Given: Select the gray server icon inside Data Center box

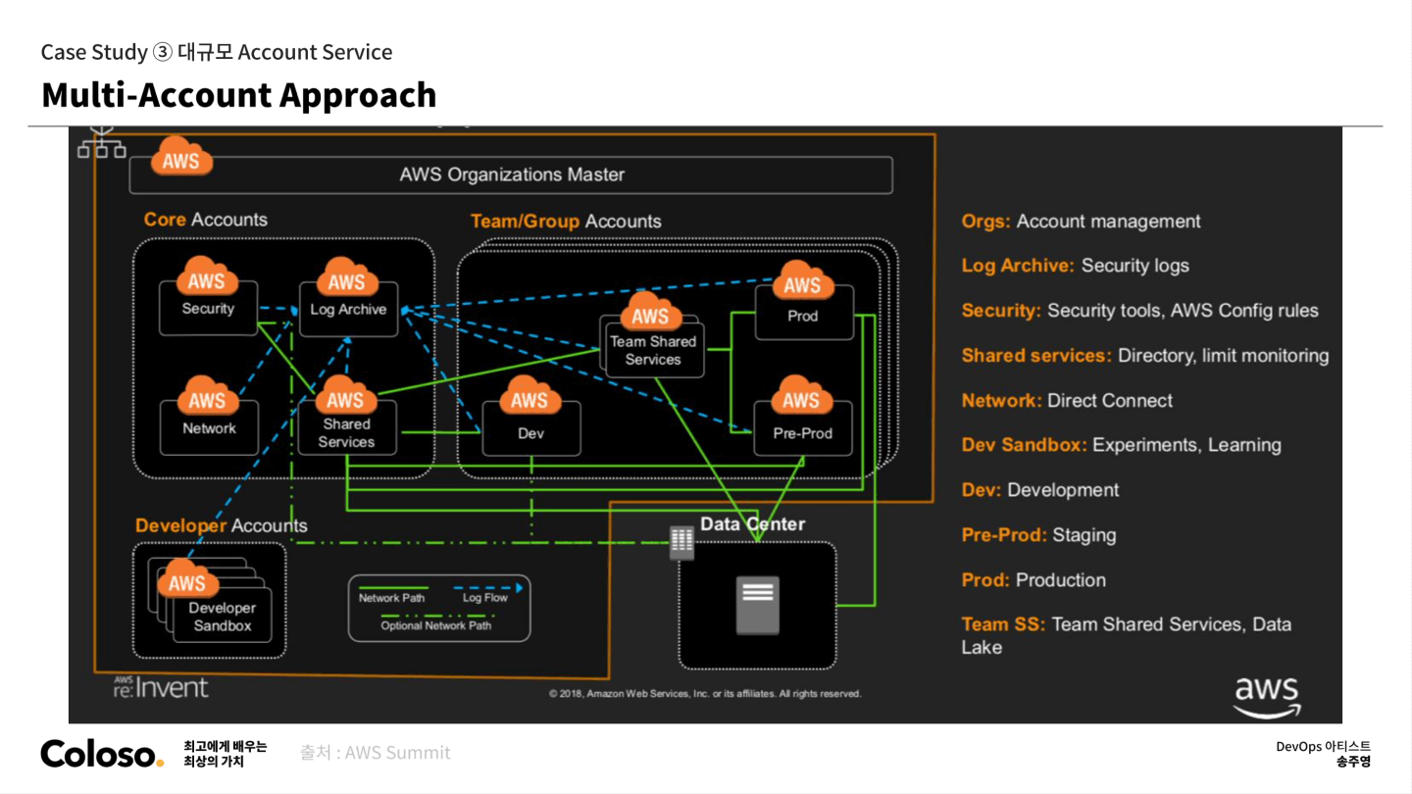Looking at the screenshot, I should [x=758, y=605].
